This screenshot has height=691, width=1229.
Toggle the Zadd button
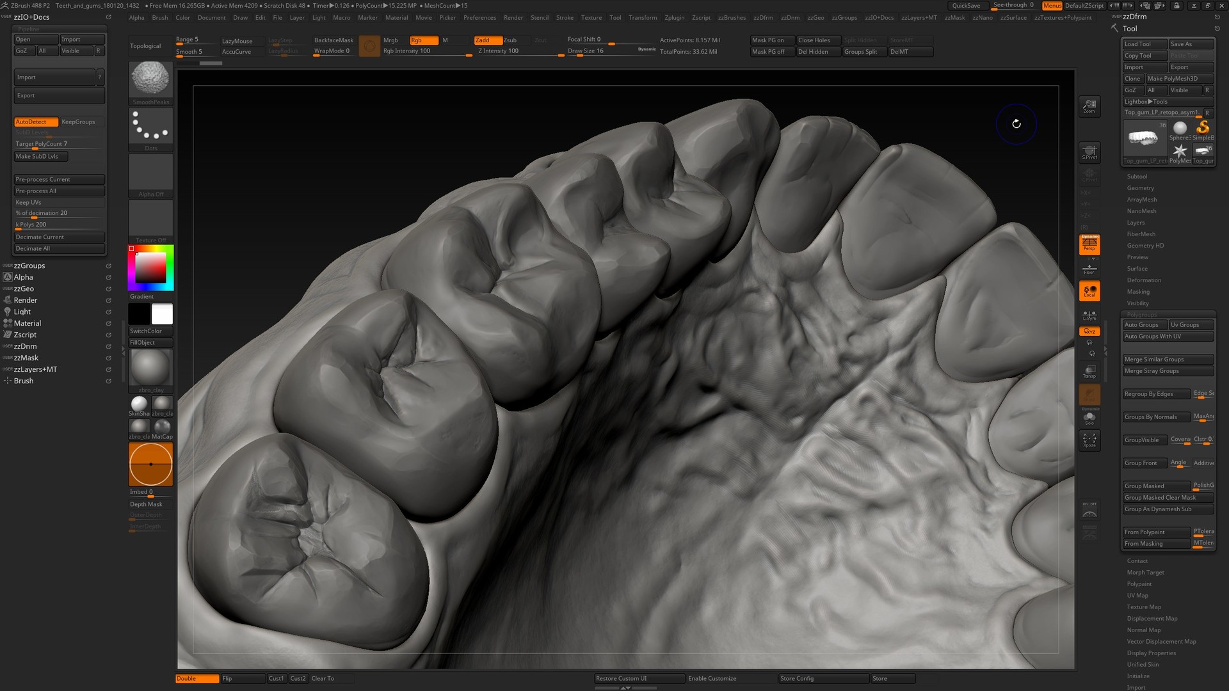(488, 40)
